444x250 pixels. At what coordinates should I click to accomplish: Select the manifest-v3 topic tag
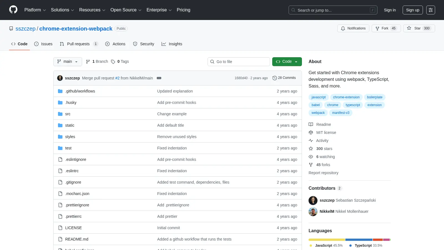[341, 113]
